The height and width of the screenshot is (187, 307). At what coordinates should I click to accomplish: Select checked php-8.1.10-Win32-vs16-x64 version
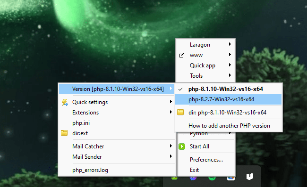click(228, 89)
